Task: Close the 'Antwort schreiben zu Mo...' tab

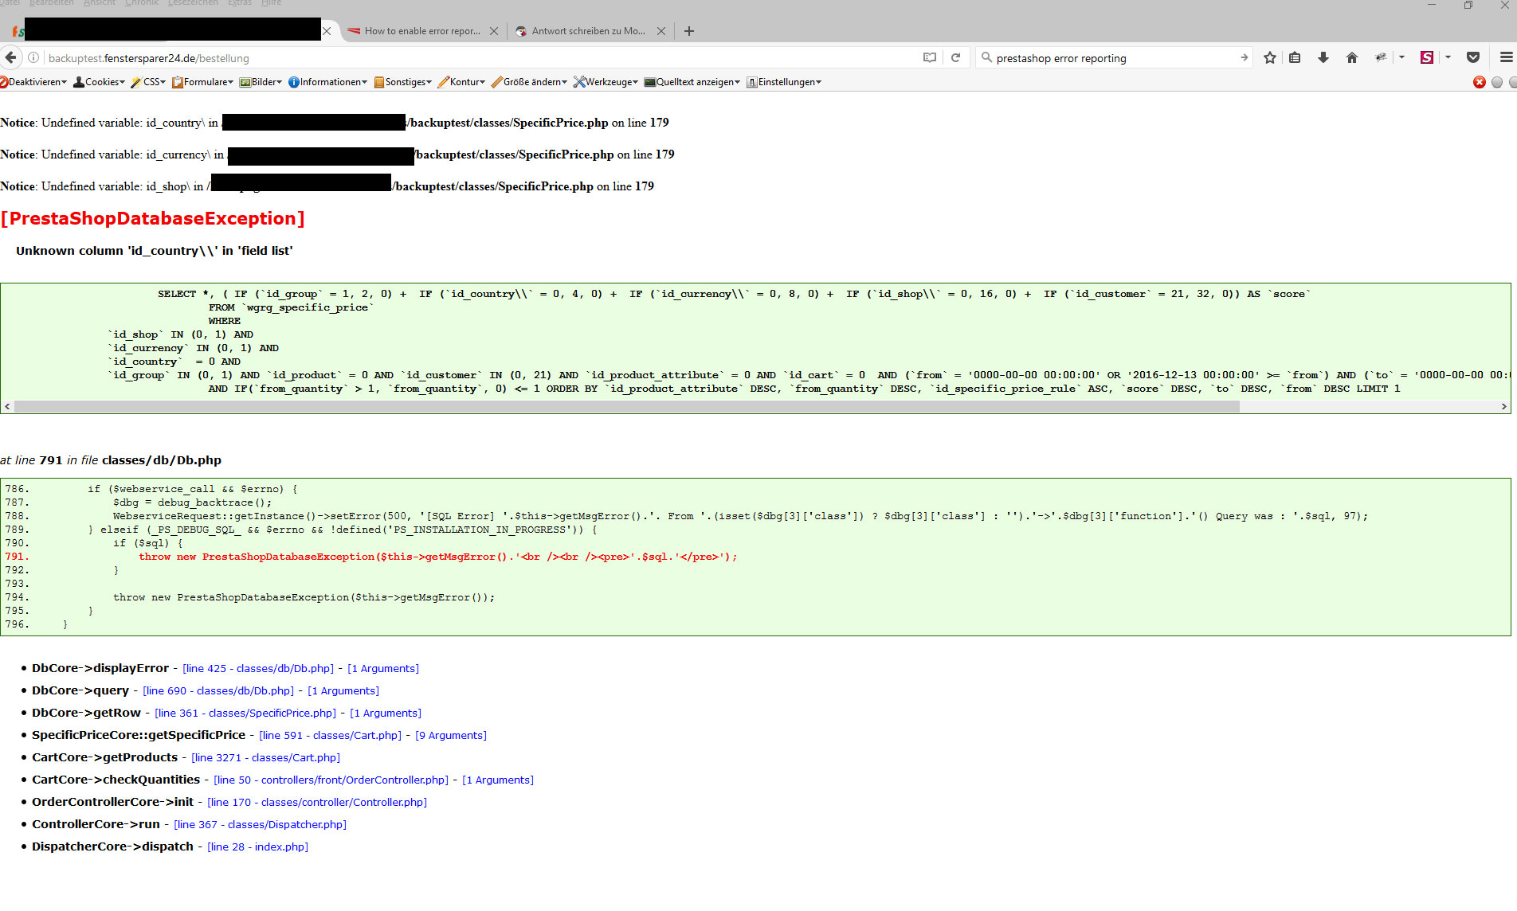Action: pyautogui.click(x=661, y=31)
